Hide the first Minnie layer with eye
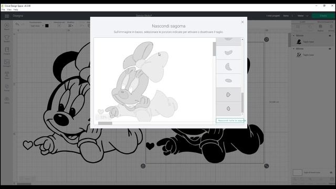336x189 pixels. coord(330,36)
